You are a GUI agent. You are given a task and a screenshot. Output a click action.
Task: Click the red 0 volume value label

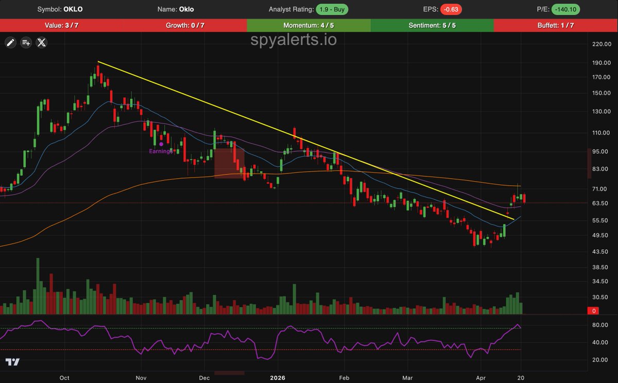click(594, 311)
